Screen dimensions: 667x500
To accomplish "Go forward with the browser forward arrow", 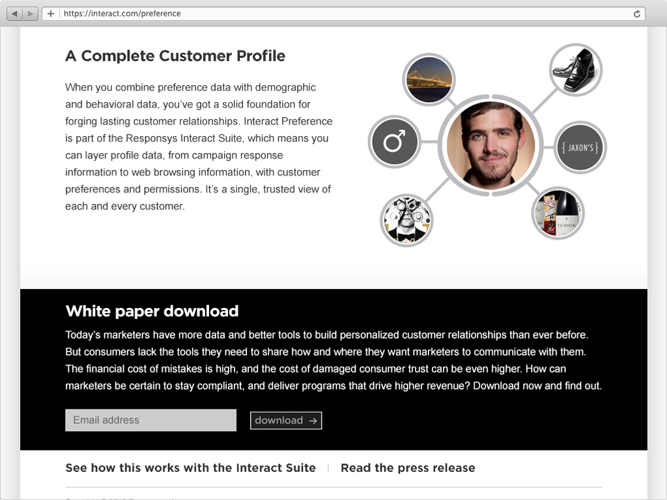I will (x=30, y=14).
